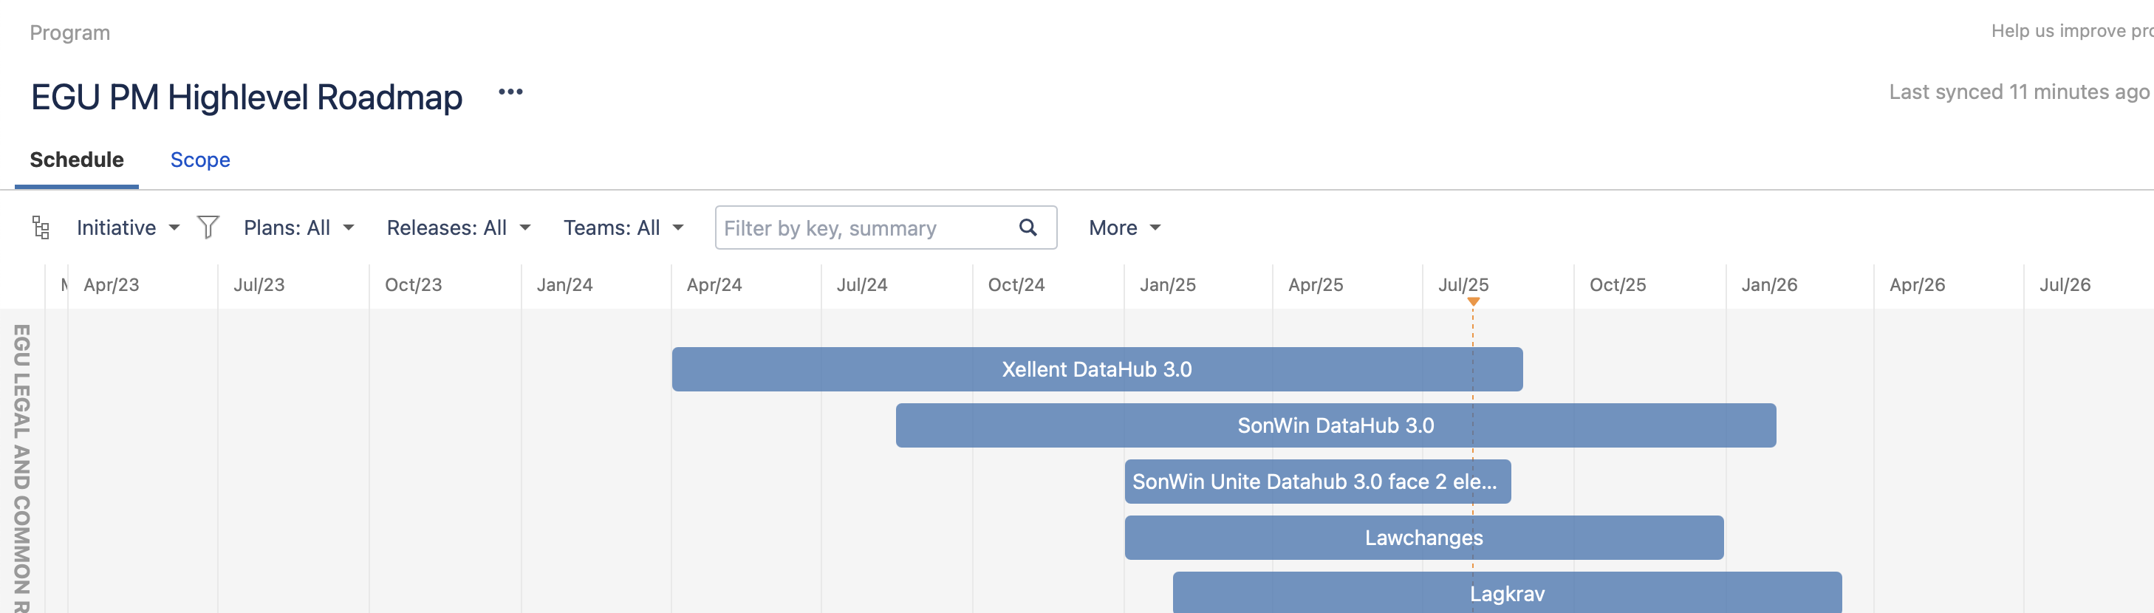2154x613 pixels.
Task: Click the Apr/26 timeline header
Action: (1918, 285)
